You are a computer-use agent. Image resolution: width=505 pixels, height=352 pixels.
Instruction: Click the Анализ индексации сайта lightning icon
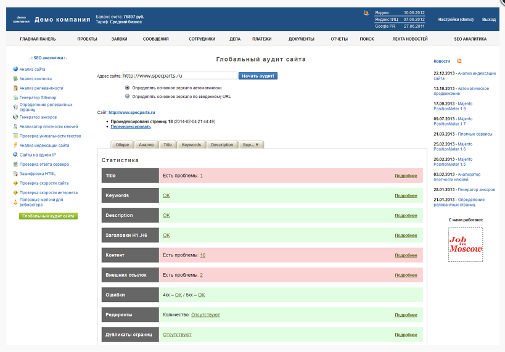click(15, 145)
